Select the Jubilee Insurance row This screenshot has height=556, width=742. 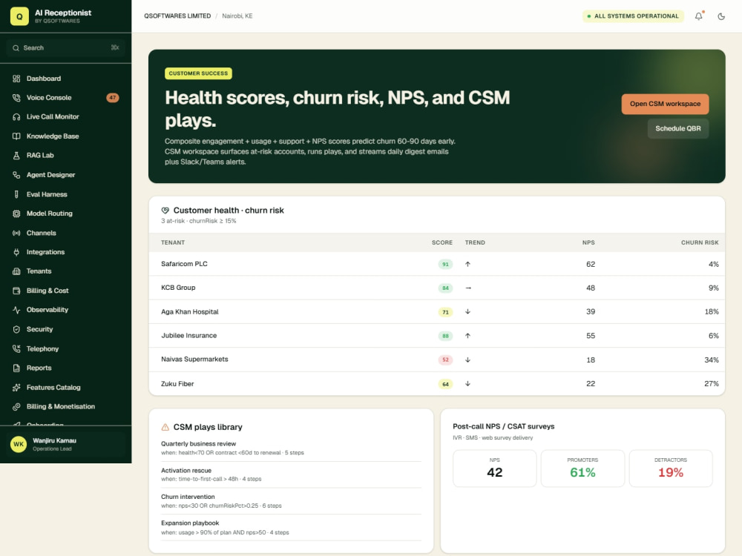click(437, 336)
